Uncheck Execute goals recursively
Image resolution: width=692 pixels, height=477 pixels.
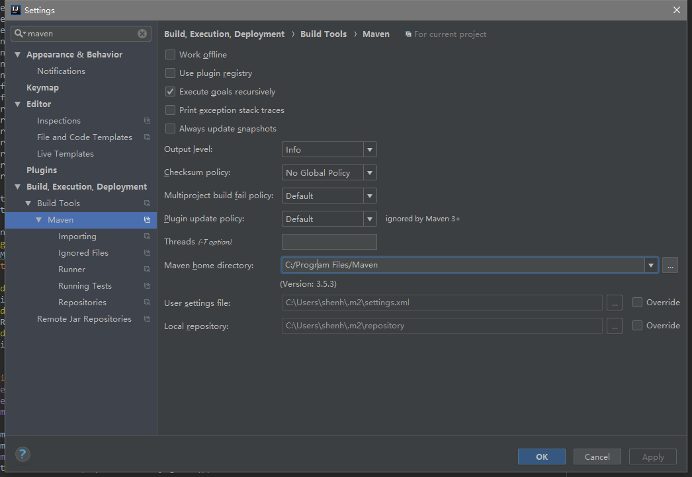click(x=171, y=92)
